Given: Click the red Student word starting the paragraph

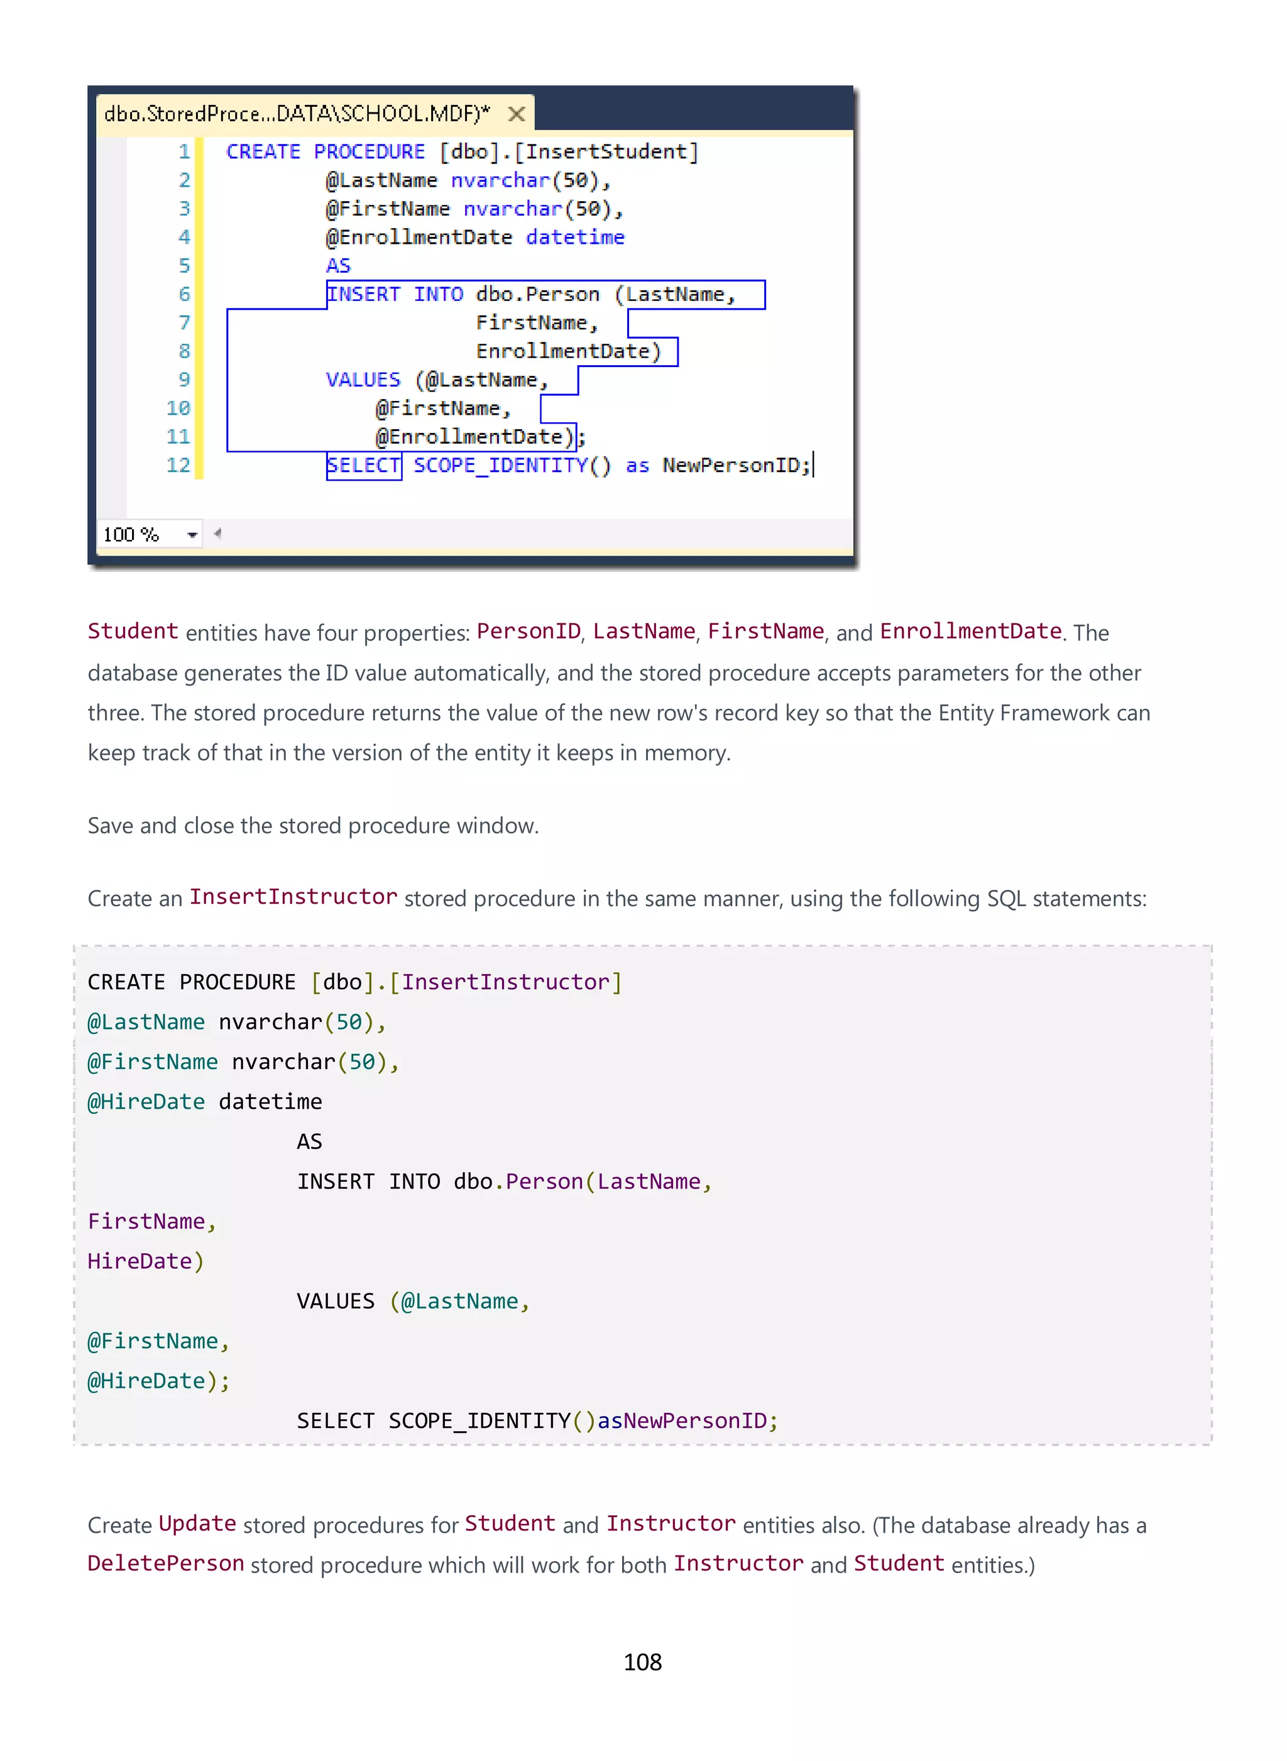Looking at the screenshot, I should (x=133, y=631).
